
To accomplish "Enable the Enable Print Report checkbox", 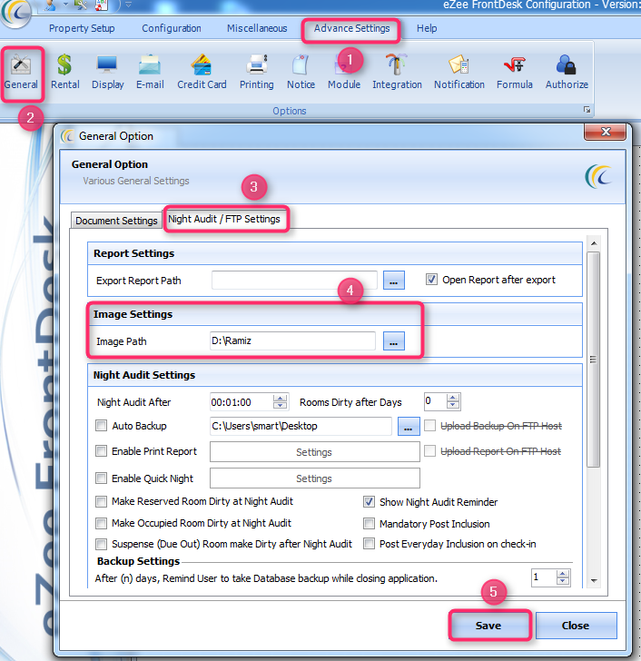I will (101, 451).
